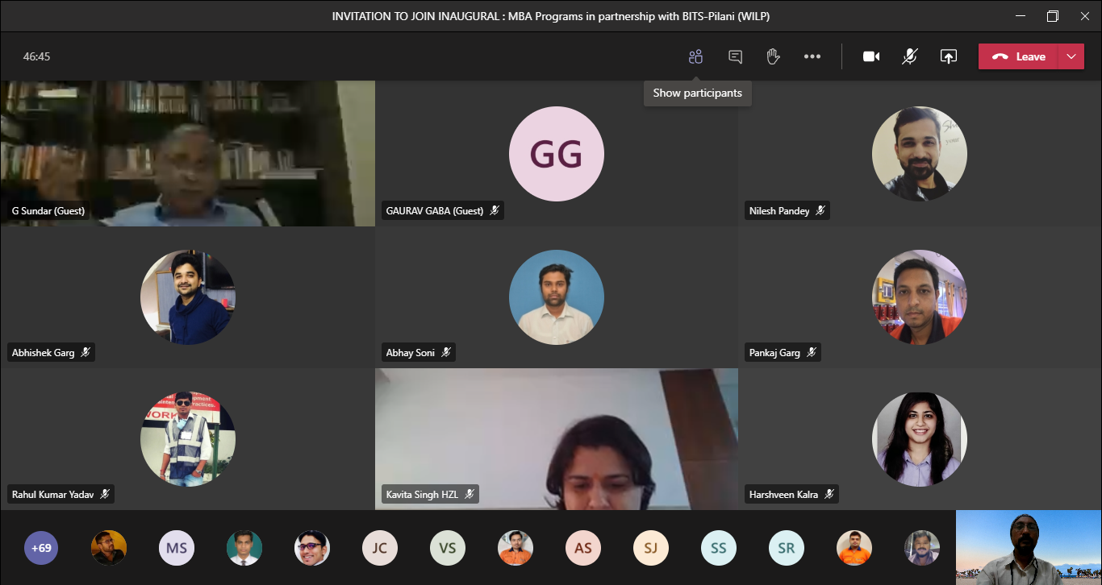Click muted mic icon beside Rahul Kumar Yadav

point(105,495)
